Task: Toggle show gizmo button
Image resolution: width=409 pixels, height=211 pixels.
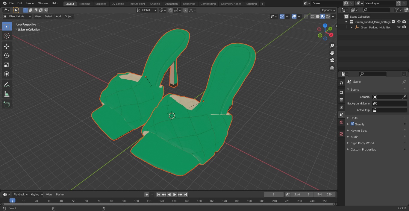Action: click(282, 16)
